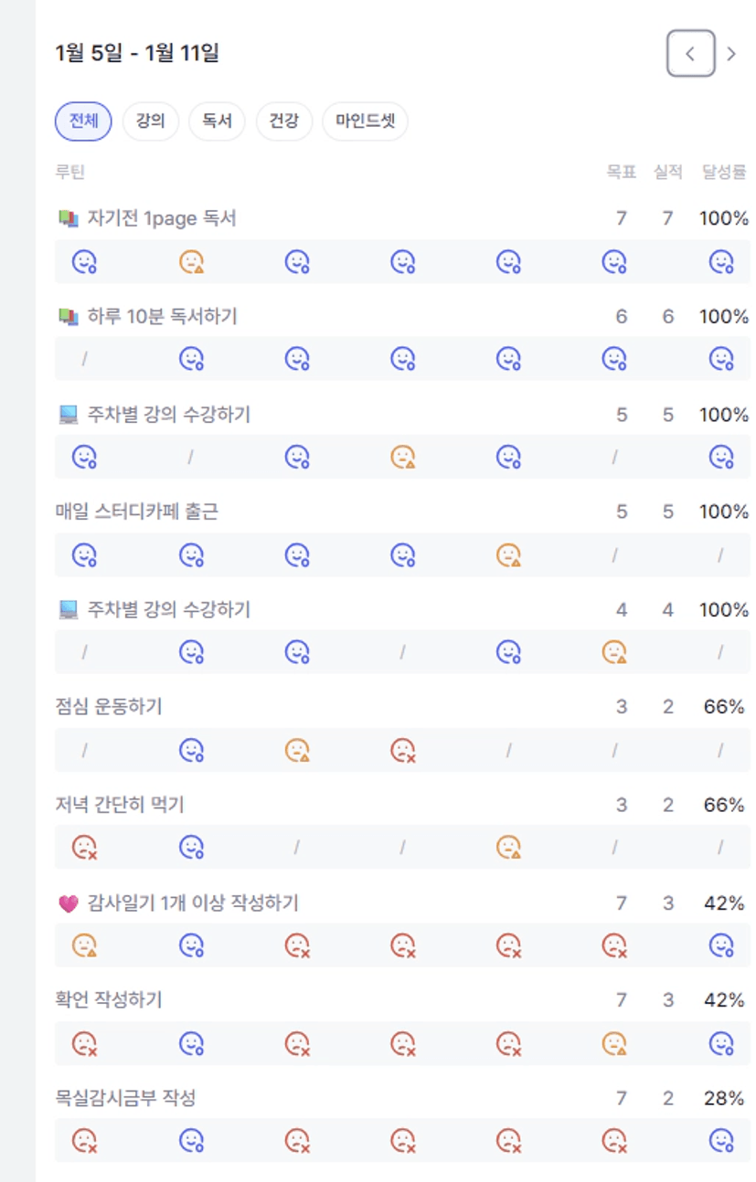Click orange partial face in 저녁 간단히 먹기 row
Viewport: 756px width, 1182px height.
pos(508,849)
